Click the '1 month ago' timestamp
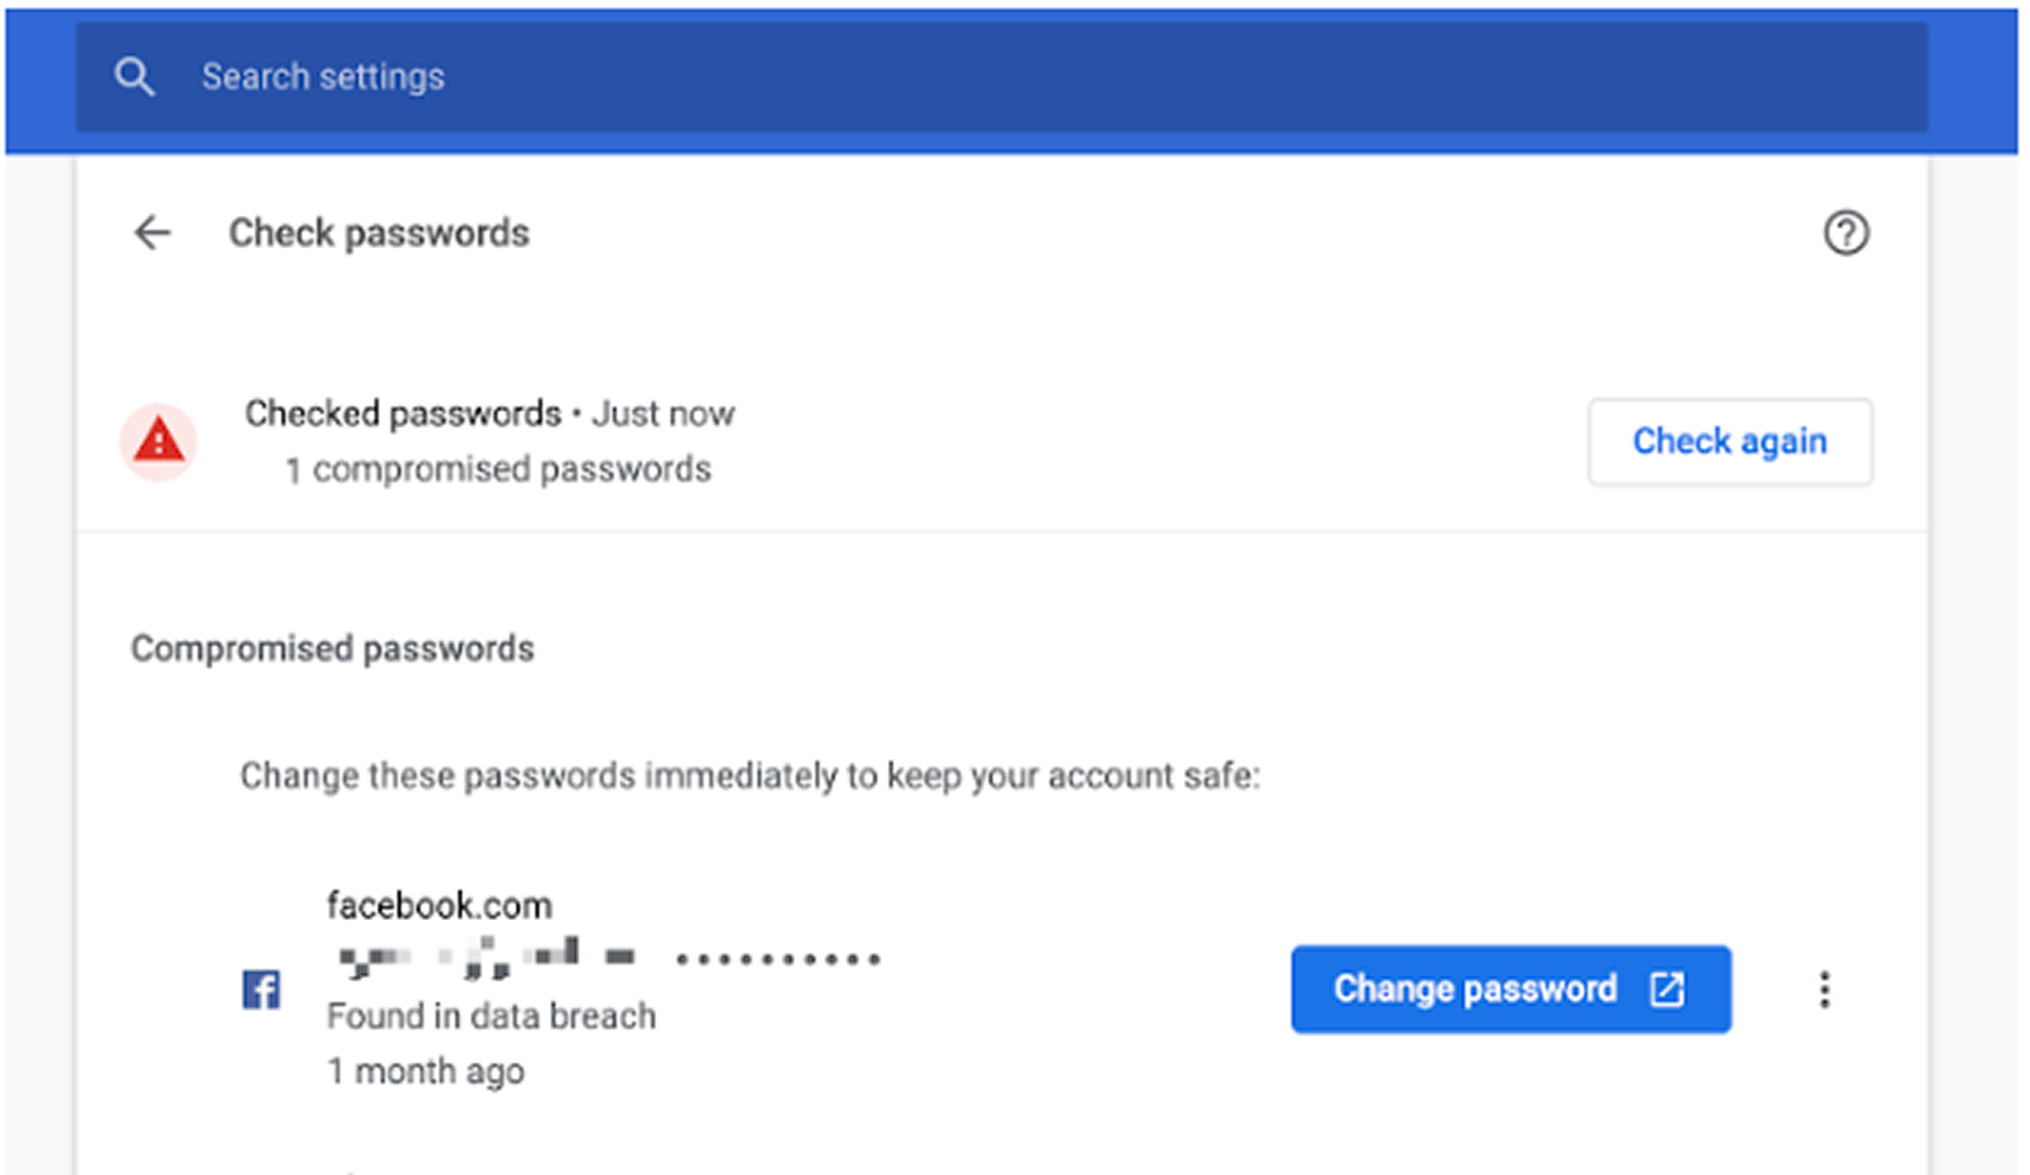The image size is (2030, 1175). tap(425, 1071)
